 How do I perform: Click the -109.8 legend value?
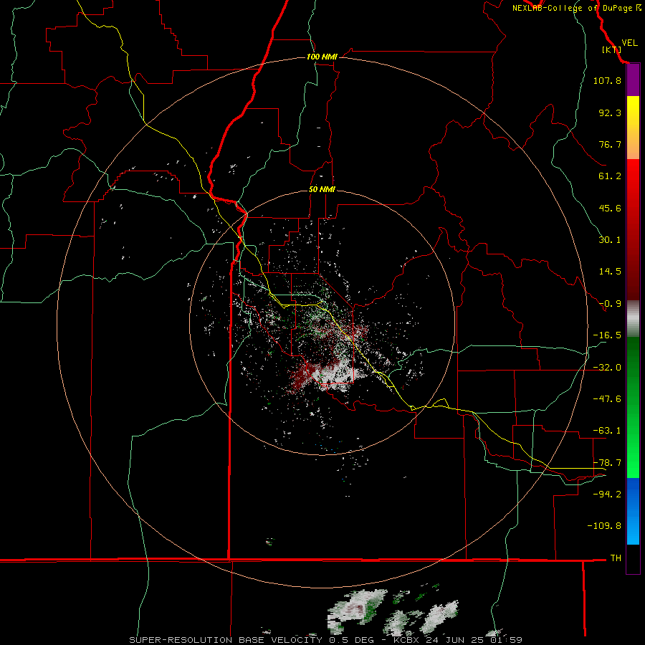point(604,526)
